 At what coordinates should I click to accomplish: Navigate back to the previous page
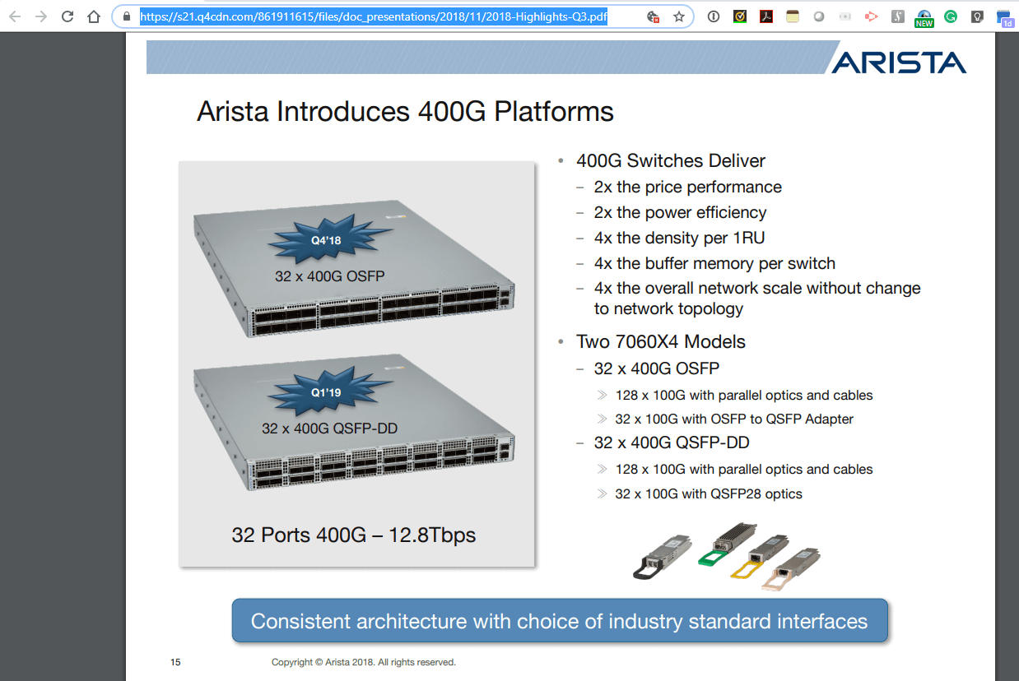tap(14, 16)
